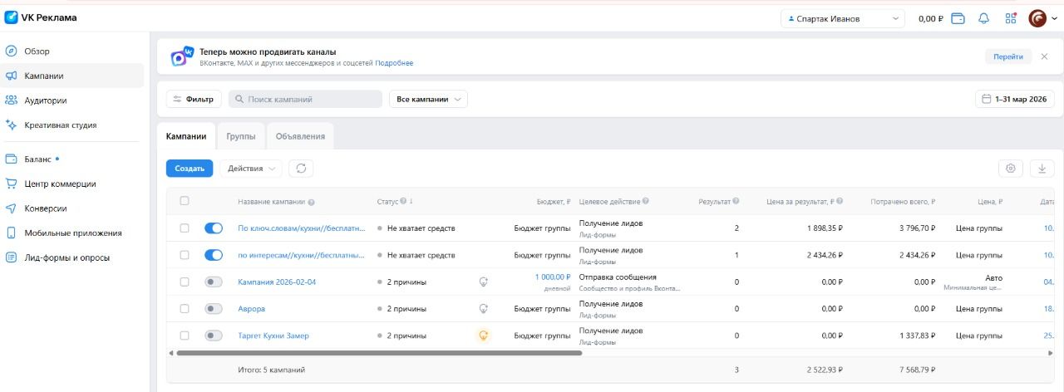
Task: Enable the Аврора campaign switch
Action: click(214, 308)
